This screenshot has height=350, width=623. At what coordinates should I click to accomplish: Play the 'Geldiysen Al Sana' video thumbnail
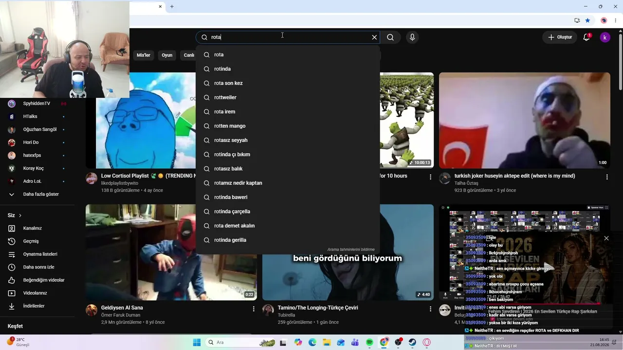[x=171, y=252]
